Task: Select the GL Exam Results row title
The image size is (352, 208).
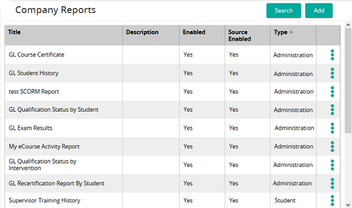Action: (x=30, y=128)
